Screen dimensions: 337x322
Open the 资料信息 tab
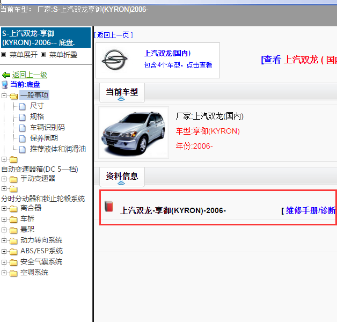tap(122, 177)
